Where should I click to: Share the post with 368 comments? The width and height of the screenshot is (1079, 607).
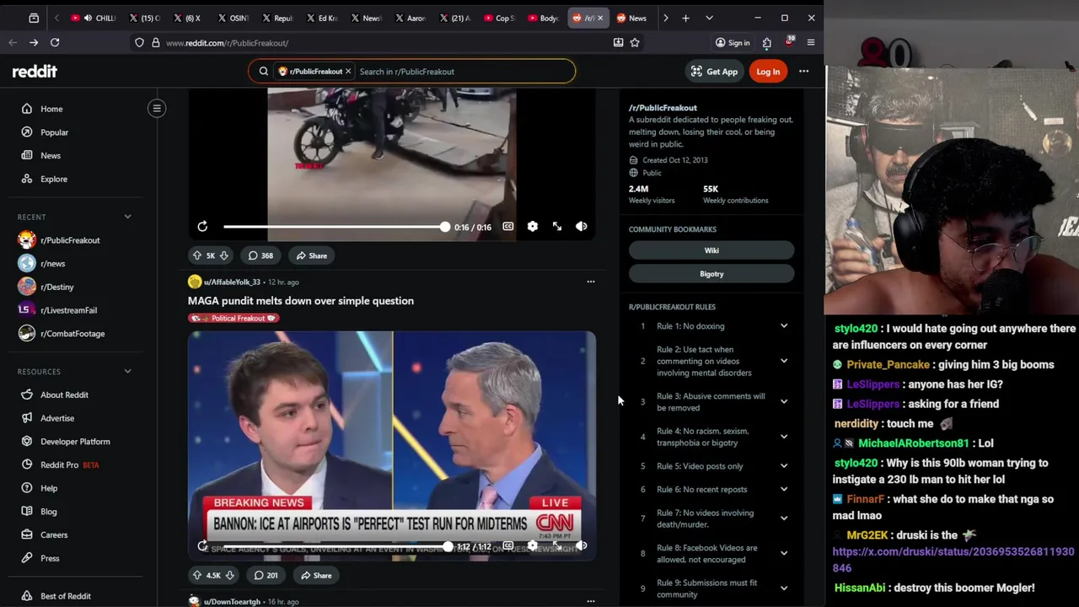coord(311,255)
